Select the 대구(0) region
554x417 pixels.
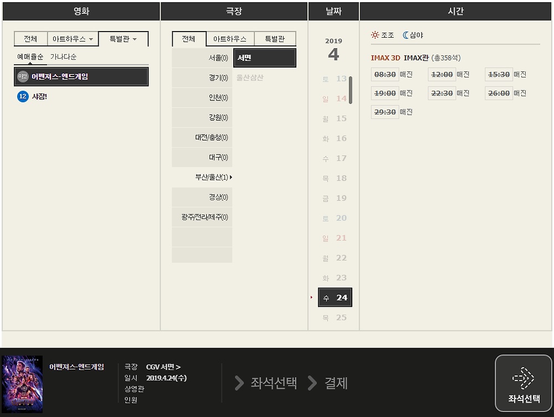202,157
